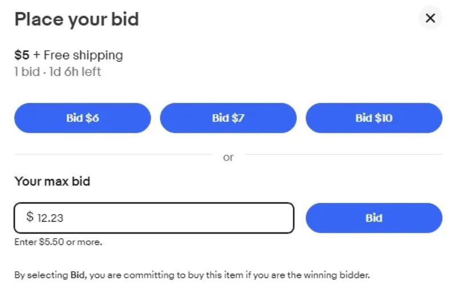The image size is (456, 302).
Task: Click the "Your max bid" label
Action: [52, 182]
